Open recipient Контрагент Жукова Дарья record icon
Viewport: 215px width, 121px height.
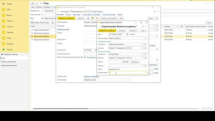point(145,54)
